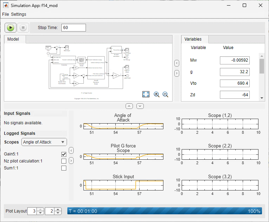Check the Sum1:1 signal checkbox
The image size is (269, 222).
pos(64,168)
